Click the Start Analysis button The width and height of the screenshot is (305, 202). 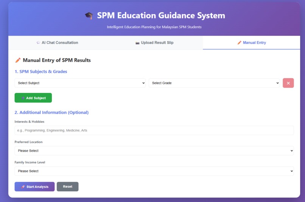pyautogui.click(x=34, y=187)
